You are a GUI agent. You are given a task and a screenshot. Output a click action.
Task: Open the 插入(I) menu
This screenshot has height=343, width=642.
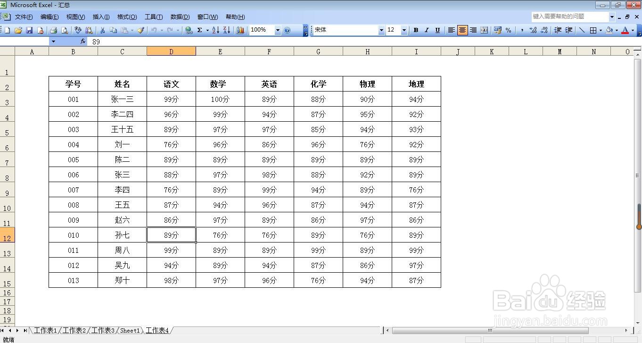(101, 17)
